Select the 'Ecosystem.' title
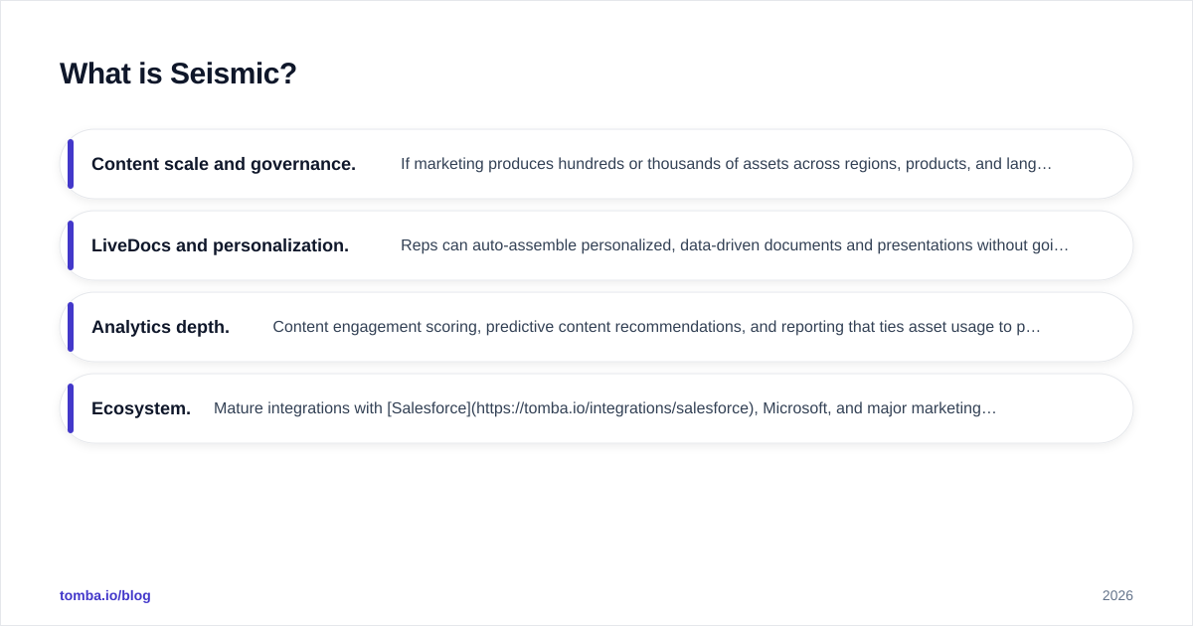The height and width of the screenshot is (626, 1193). [x=141, y=408]
